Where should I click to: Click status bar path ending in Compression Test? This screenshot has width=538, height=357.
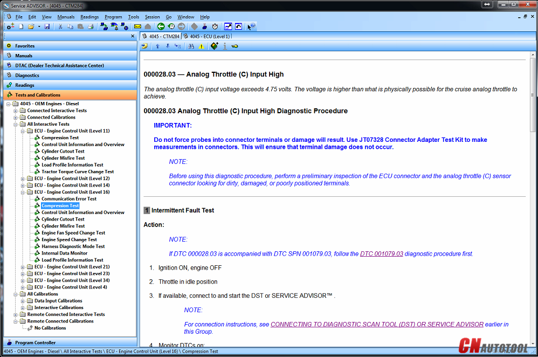click(x=111, y=352)
